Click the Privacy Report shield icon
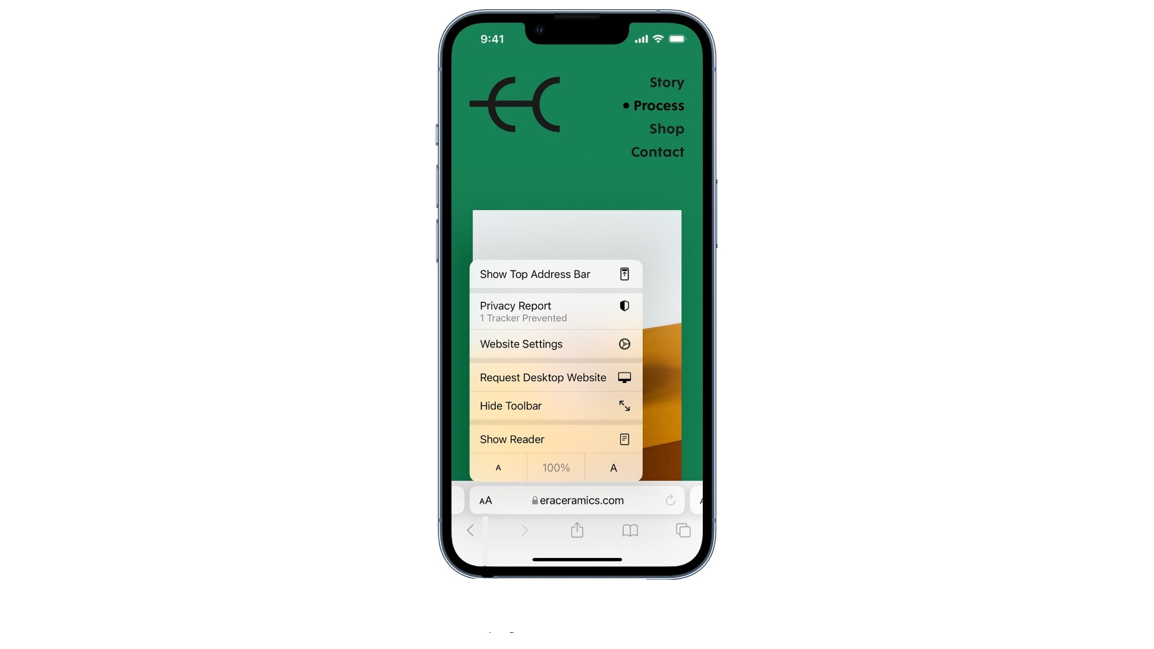 [624, 306]
